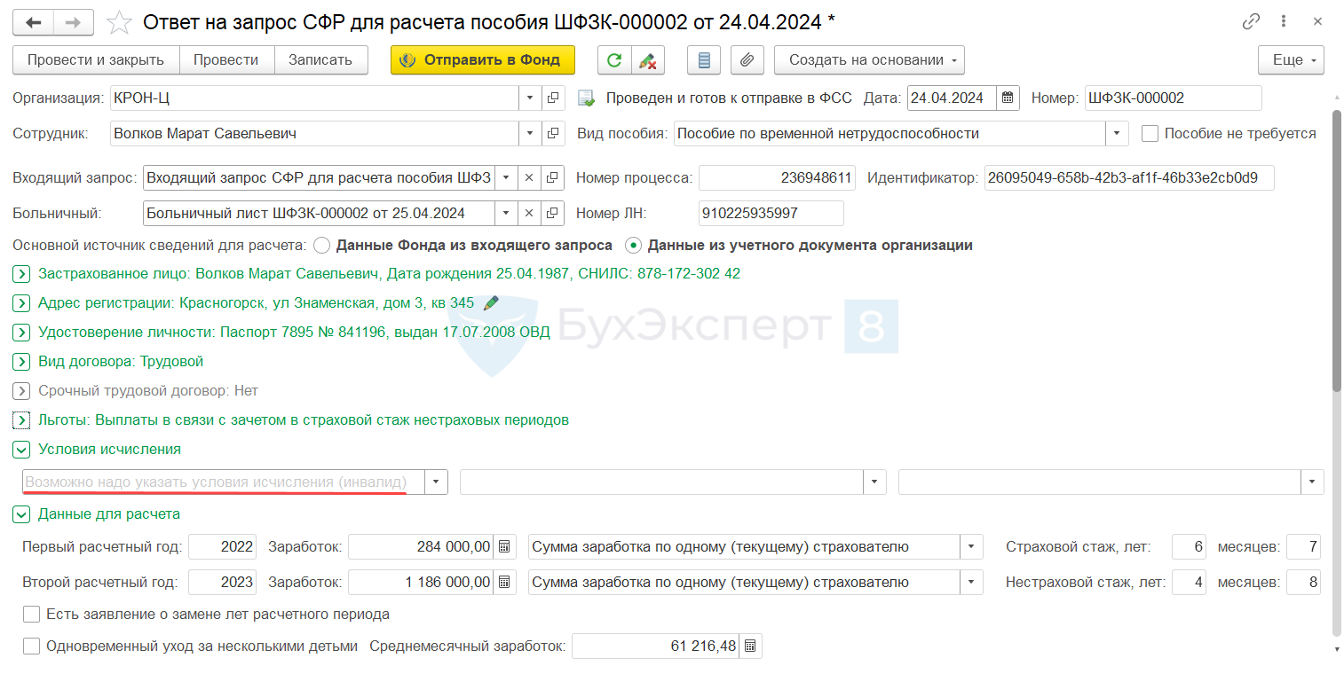1344x674 pixels.
Task: Open the document report list icon
Action: [704, 60]
